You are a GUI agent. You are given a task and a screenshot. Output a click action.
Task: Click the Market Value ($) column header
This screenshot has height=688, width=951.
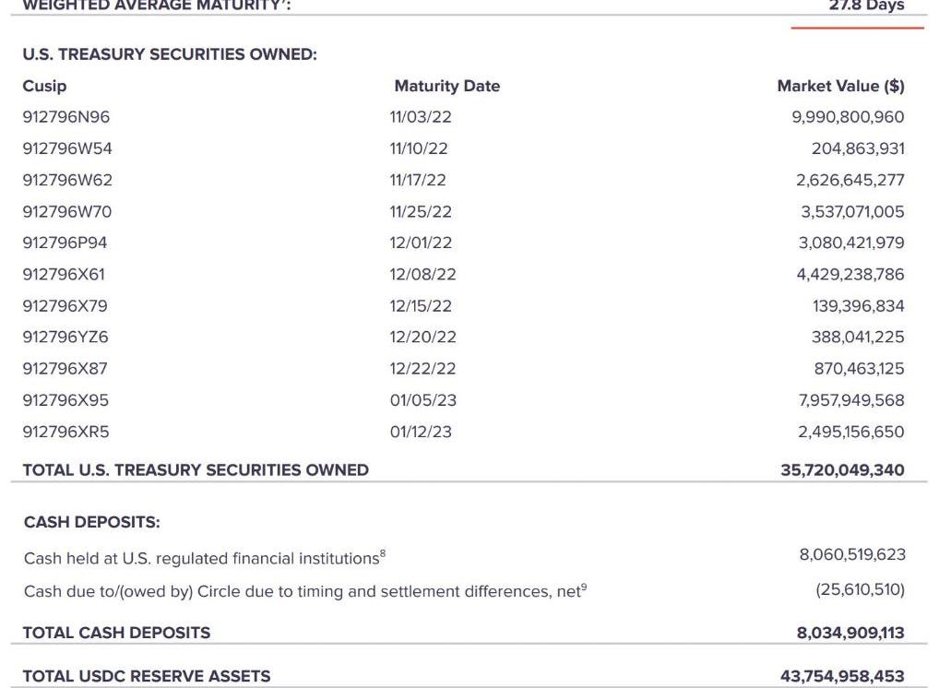(840, 86)
